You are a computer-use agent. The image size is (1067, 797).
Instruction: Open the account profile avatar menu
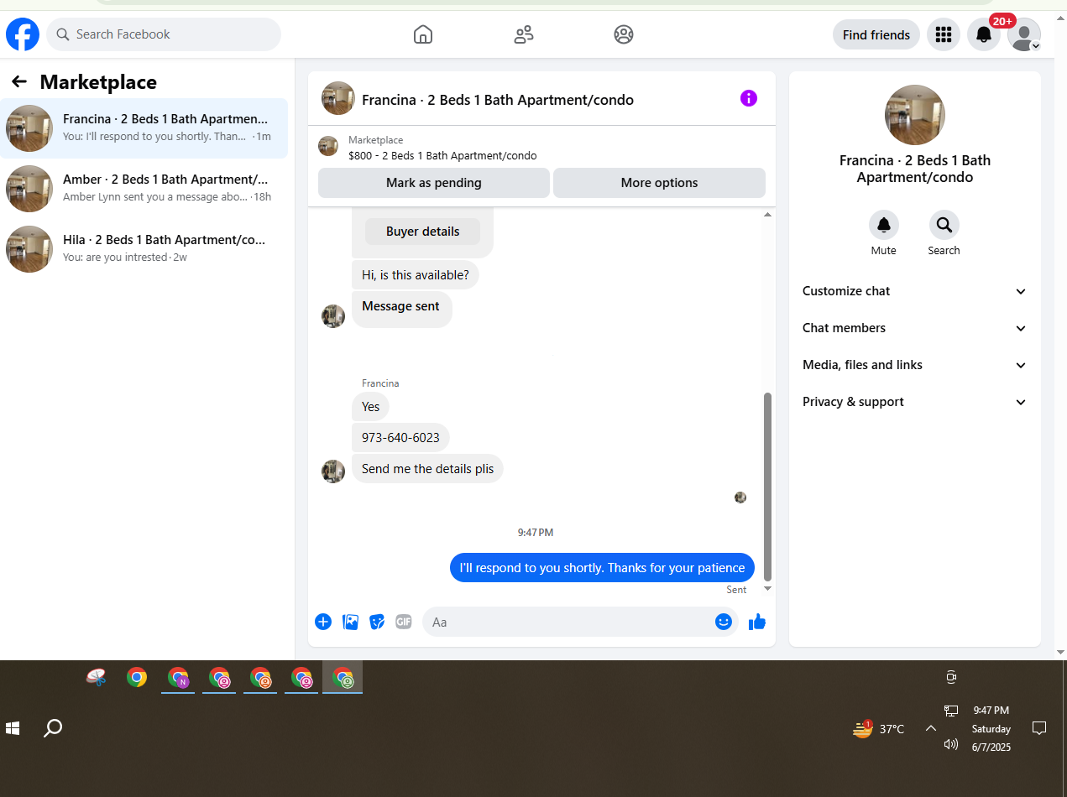[1024, 34]
